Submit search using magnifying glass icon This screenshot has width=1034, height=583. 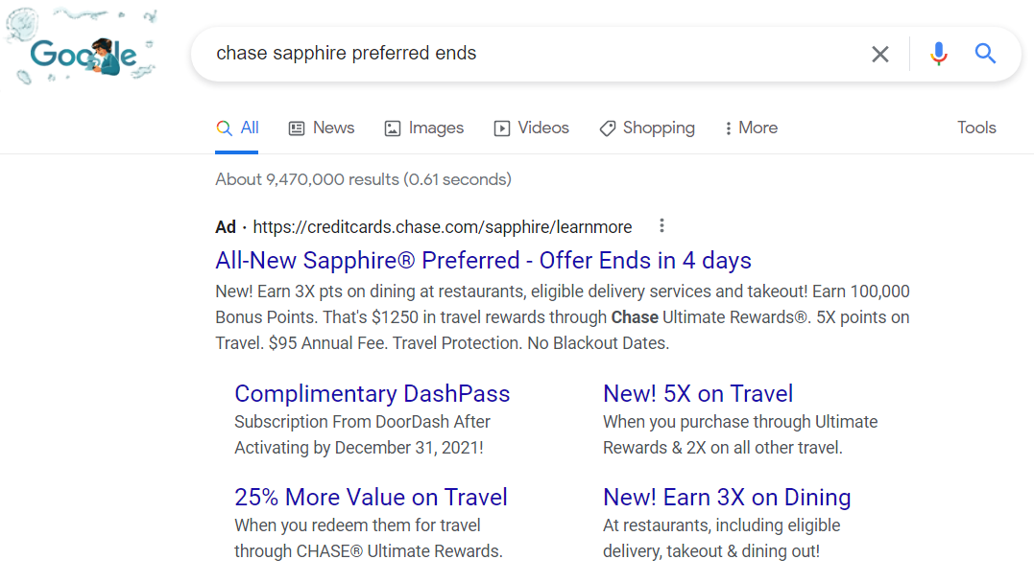985,54
